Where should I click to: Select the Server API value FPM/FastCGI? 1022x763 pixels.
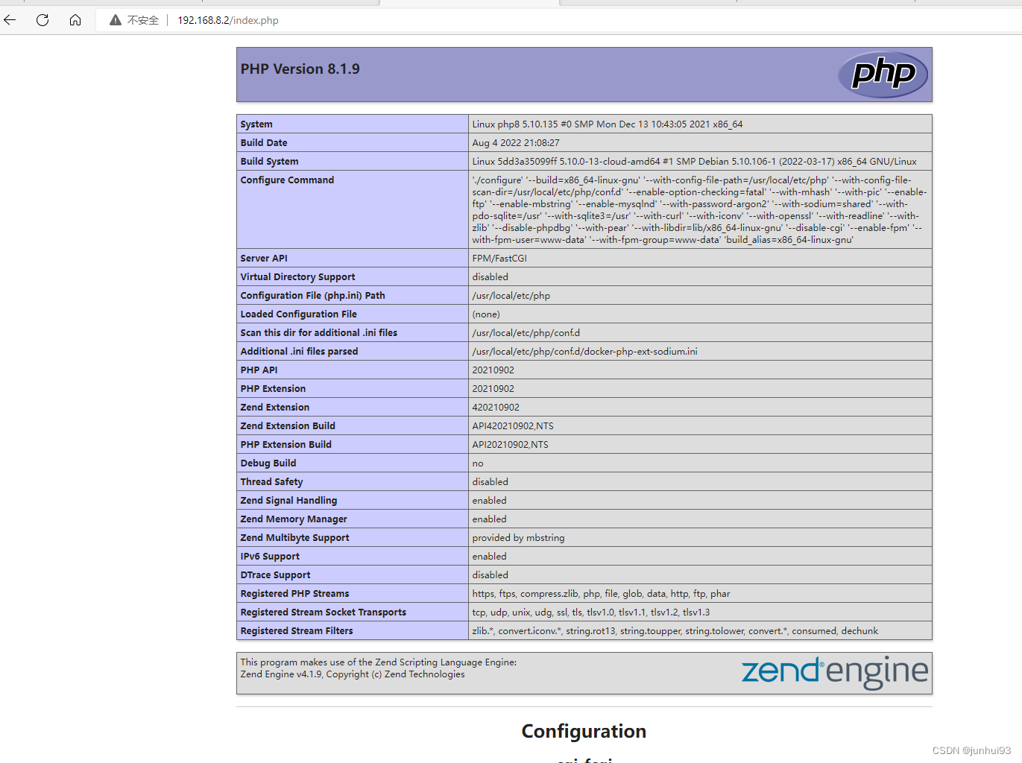click(499, 257)
